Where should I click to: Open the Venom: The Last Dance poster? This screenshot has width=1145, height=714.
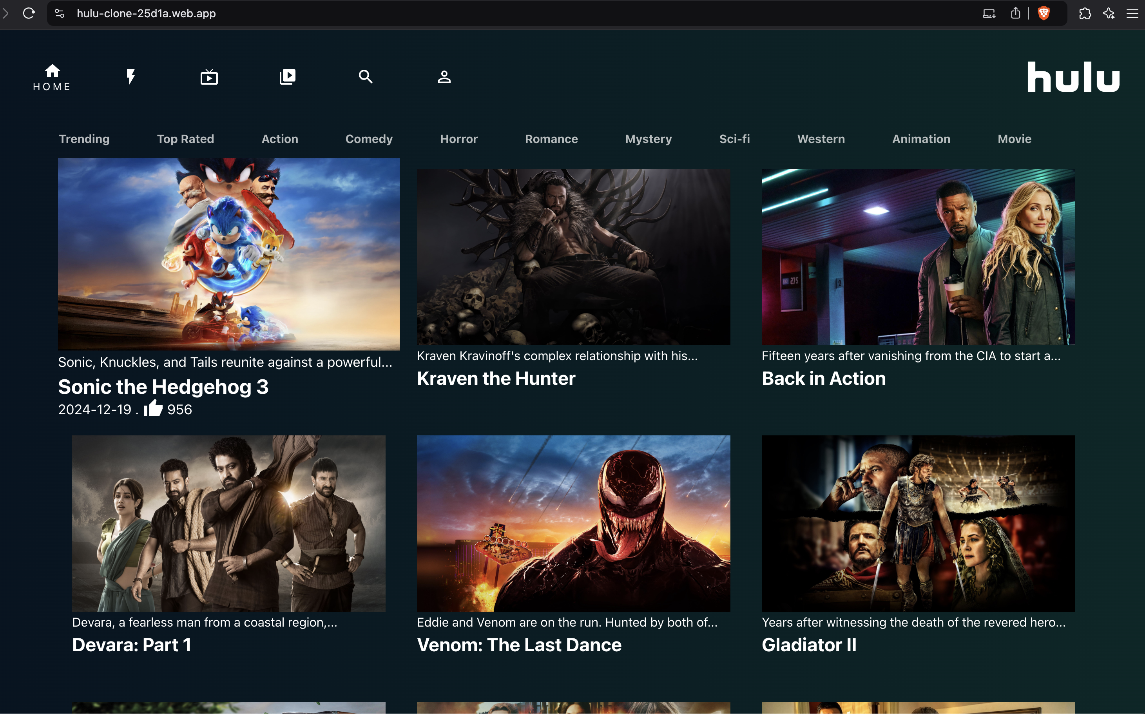click(574, 523)
